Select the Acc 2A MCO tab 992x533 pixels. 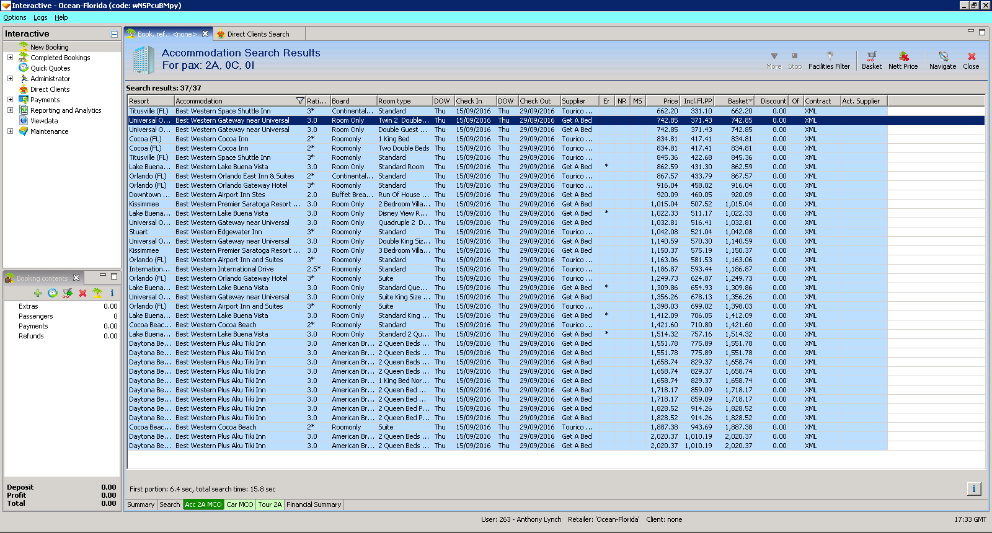coord(203,504)
